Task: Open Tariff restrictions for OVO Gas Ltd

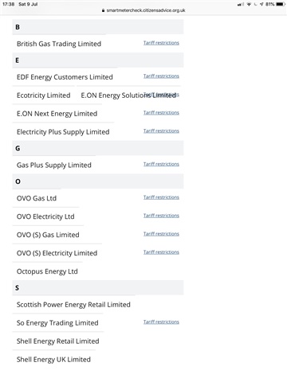Action: point(161,197)
